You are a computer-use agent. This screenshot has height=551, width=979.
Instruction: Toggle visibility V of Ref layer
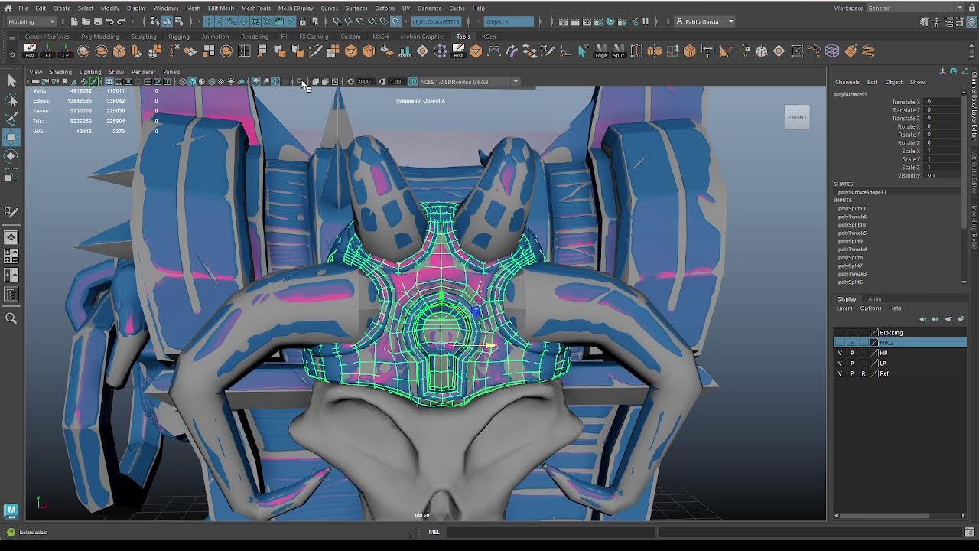pyautogui.click(x=840, y=373)
